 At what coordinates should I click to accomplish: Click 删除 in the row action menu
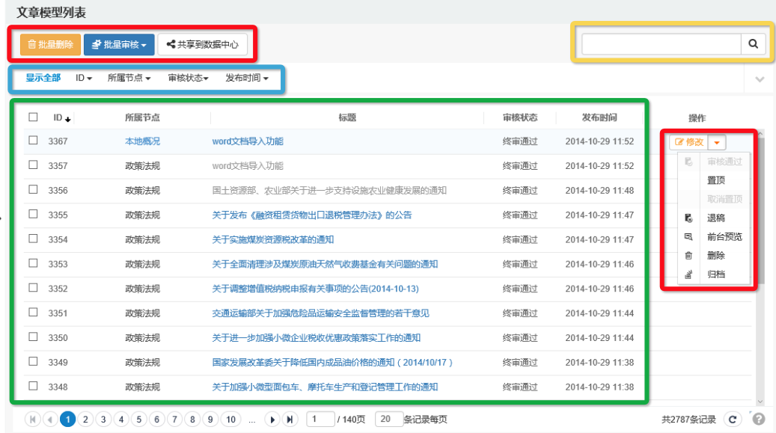(x=715, y=256)
